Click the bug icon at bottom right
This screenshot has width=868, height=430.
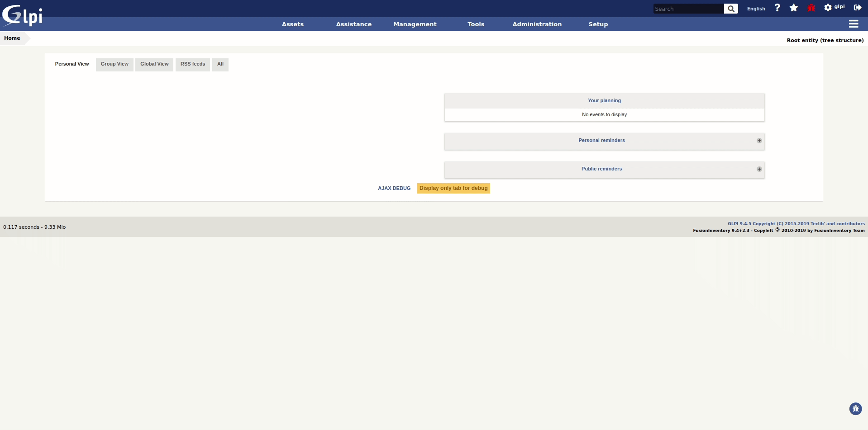point(855,408)
